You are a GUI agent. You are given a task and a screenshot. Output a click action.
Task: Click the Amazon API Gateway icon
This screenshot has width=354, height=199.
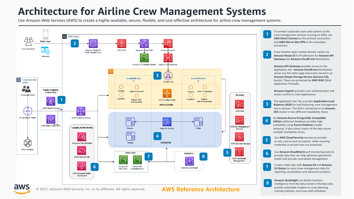click(168, 58)
